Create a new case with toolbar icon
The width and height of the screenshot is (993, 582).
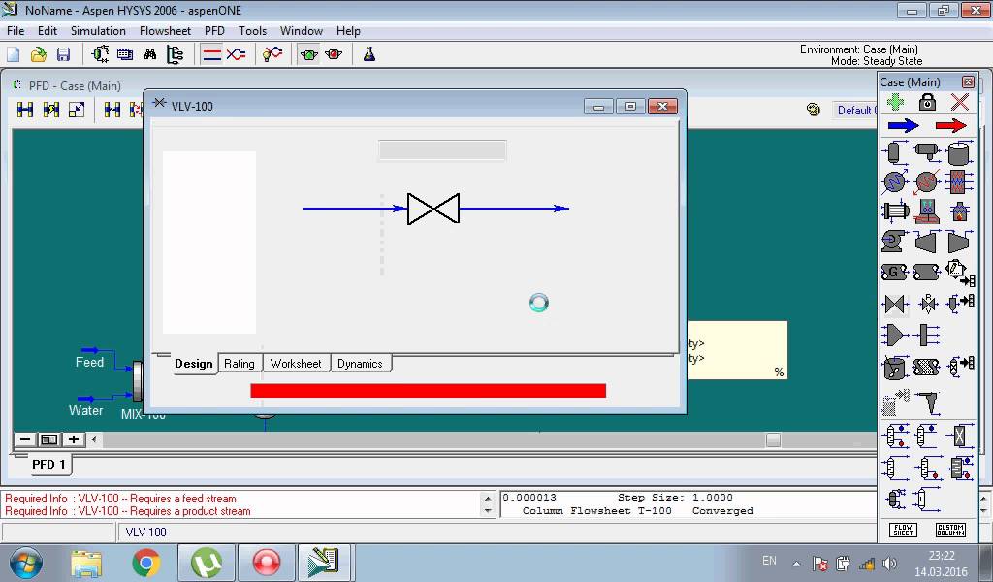click(x=14, y=54)
